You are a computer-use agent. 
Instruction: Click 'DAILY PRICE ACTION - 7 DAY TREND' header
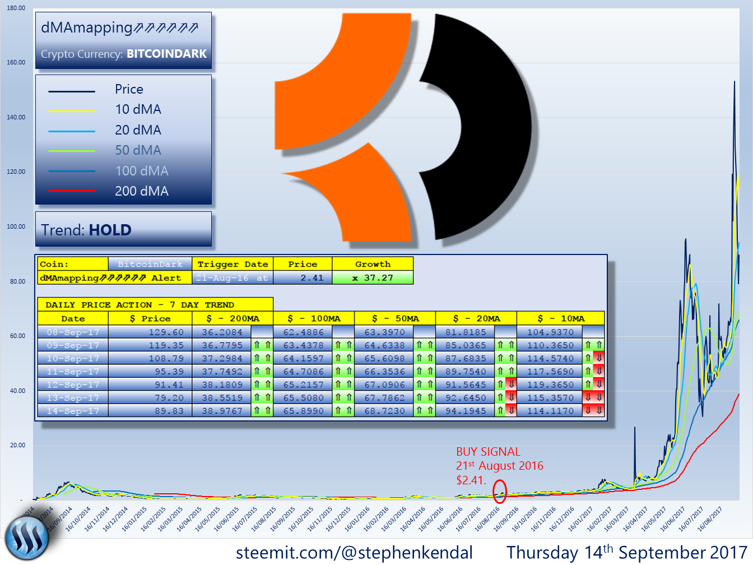click(155, 304)
